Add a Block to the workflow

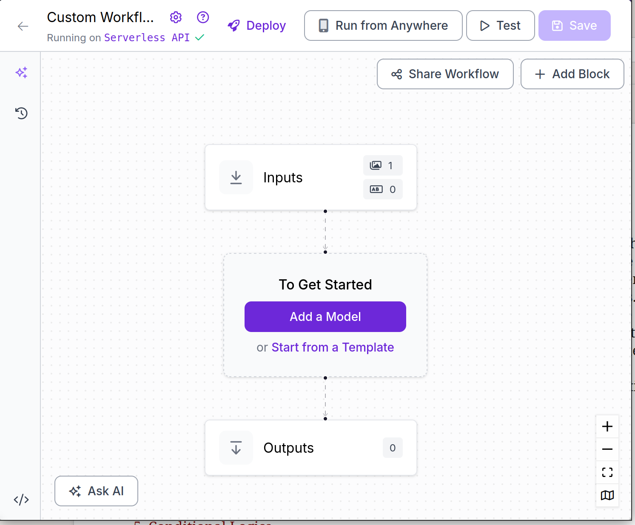pos(572,74)
